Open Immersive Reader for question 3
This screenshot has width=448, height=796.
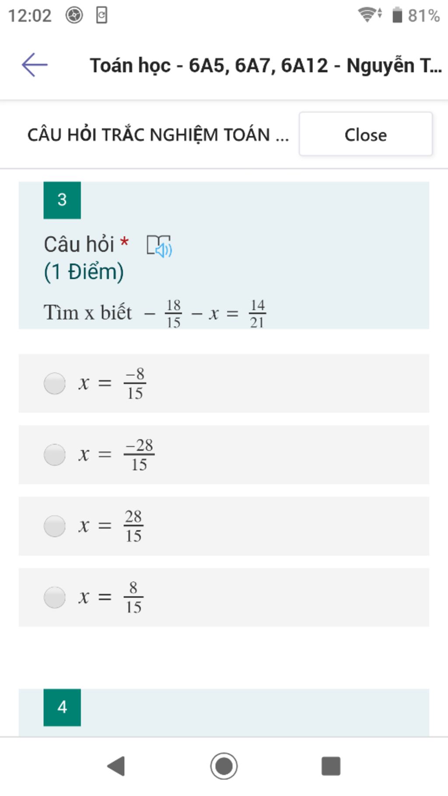159,246
